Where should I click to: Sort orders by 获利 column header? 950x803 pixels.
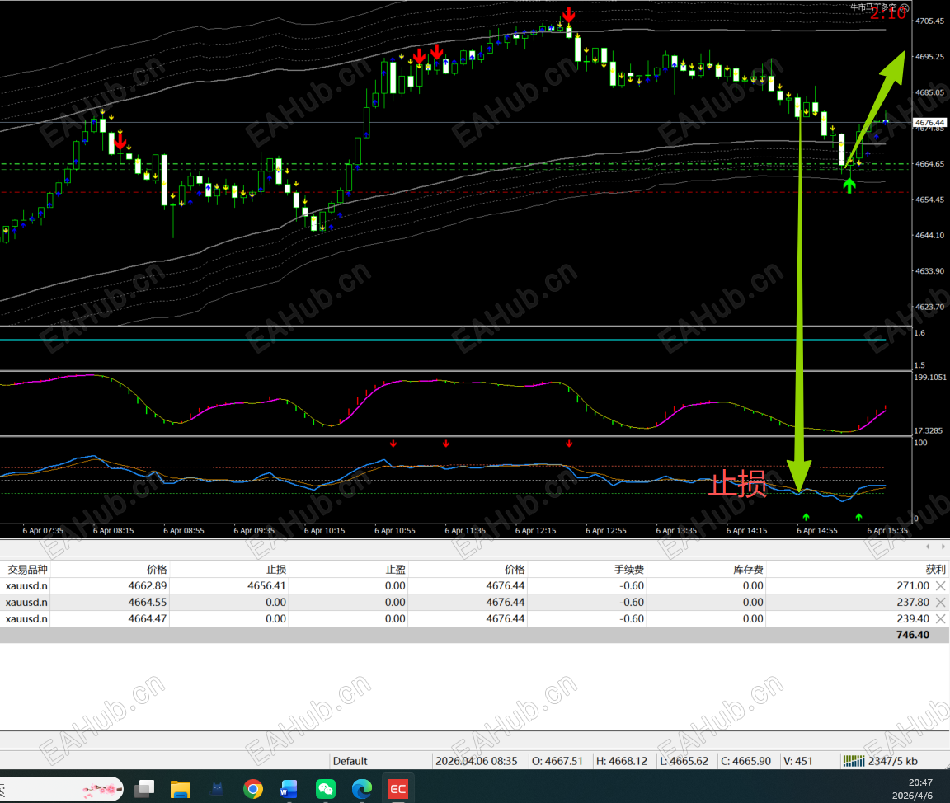(934, 569)
